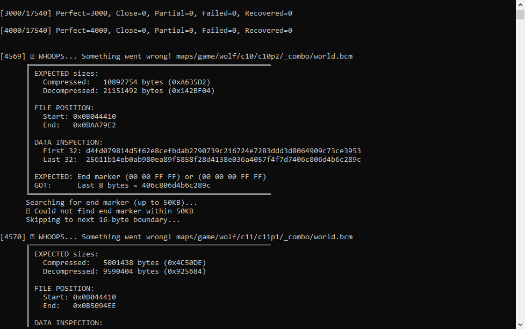The image size is (525, 329).
Task: Click the "Last 8 bytes = 406c806d4b6c289c" text
Action: coord(143,185)
